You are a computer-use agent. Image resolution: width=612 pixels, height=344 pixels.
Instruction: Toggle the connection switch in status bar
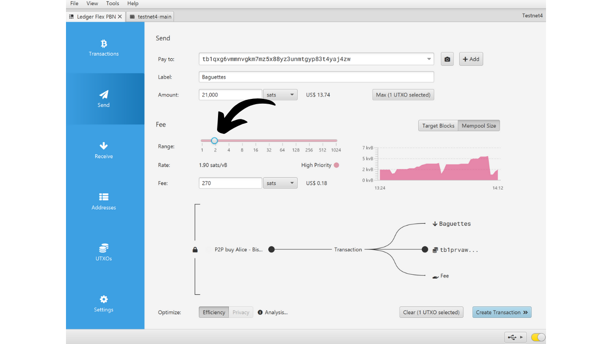pos(538,337)
